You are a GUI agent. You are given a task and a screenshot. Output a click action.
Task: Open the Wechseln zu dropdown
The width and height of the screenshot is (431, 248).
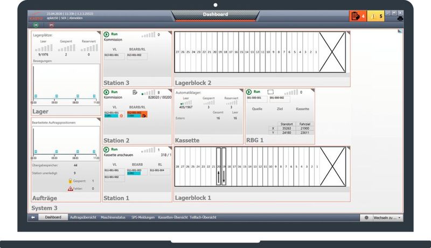coord(387,218)
